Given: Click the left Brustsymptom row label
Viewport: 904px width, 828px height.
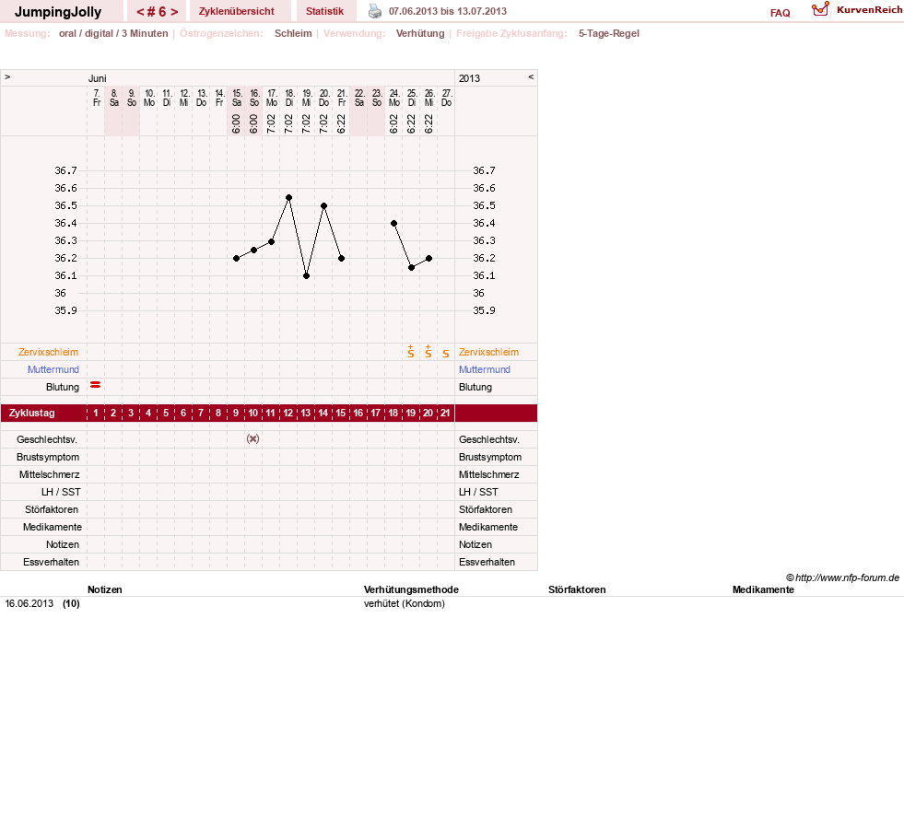Looking at the screenshot, I should click(48, 457).
